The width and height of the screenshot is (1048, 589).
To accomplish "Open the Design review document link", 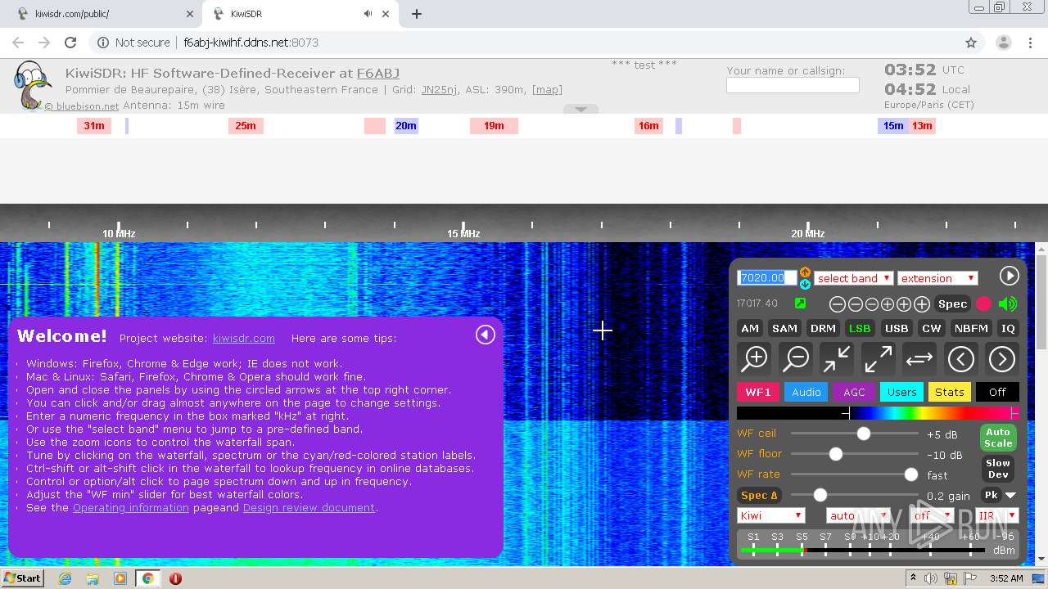I will pyautogui.click(x=309, y=507).
